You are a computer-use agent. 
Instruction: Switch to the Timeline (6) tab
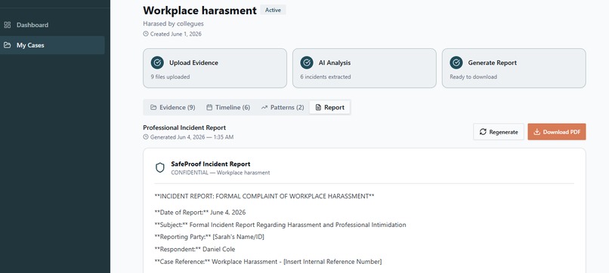(x=228, y=107)
